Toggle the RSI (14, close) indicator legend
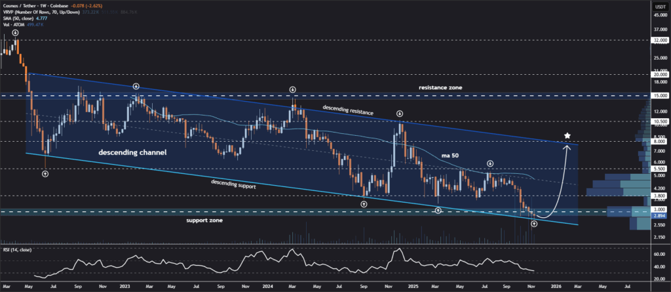 click(x=20, y=249)
